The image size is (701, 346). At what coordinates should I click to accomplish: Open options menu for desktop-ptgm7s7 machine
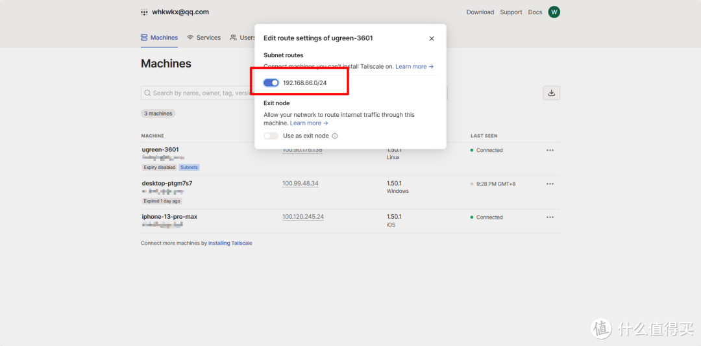click(550, 184)
